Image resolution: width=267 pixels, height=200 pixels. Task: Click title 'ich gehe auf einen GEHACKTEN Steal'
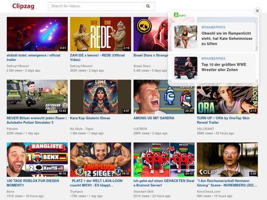pyautogui.click(x=164, y=183)
